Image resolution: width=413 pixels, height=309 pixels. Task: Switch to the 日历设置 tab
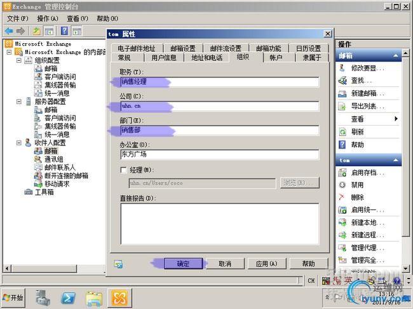pyautogui.click(x=308, y=48)
